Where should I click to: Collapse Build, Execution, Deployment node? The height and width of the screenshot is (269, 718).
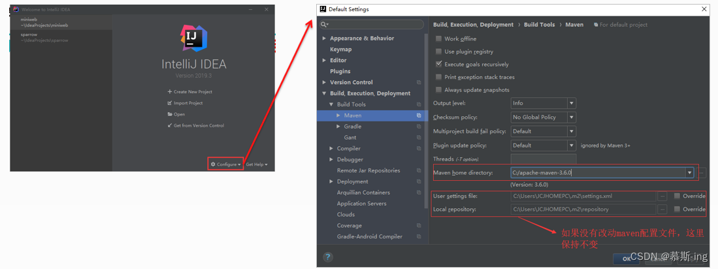[x=325, y=93]
